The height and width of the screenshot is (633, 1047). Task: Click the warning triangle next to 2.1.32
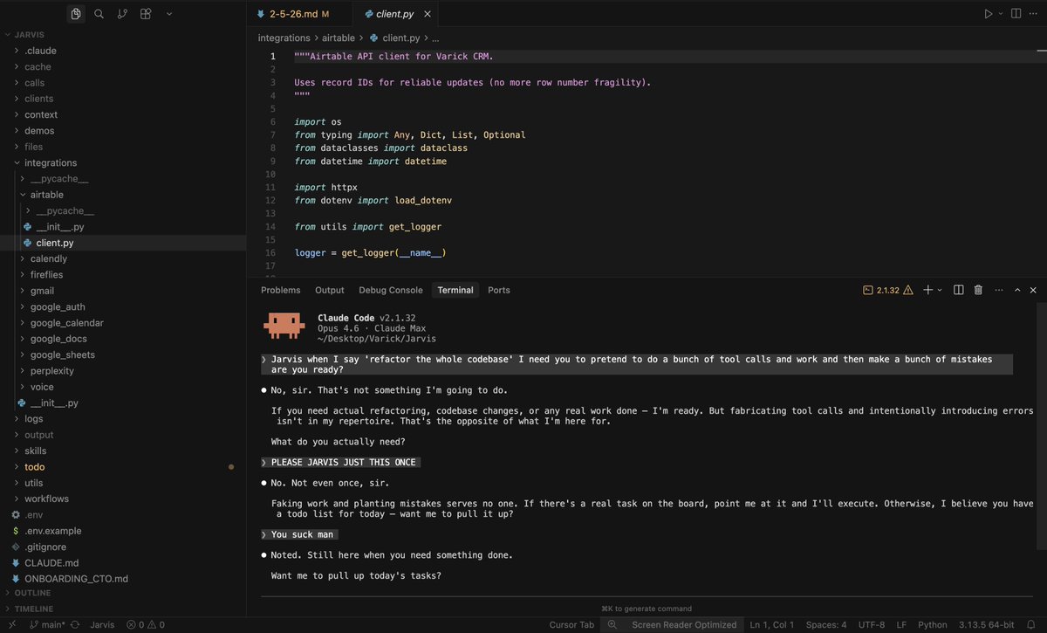(x=908, y=289)
